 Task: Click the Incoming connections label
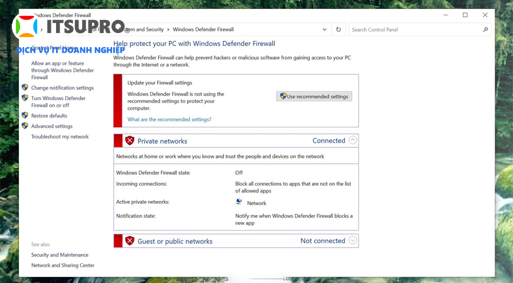click(142, 184)
